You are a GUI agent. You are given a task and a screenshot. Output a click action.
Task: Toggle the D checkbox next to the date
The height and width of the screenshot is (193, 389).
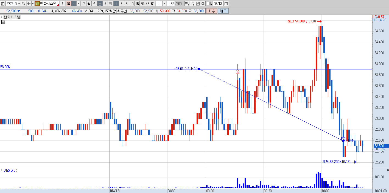[x=208, y=4]
